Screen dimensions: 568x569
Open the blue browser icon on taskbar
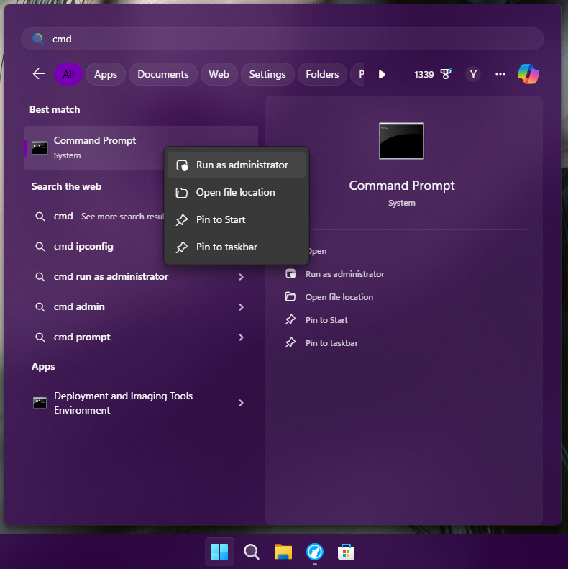pyautogui.click(x=314, y=552)
